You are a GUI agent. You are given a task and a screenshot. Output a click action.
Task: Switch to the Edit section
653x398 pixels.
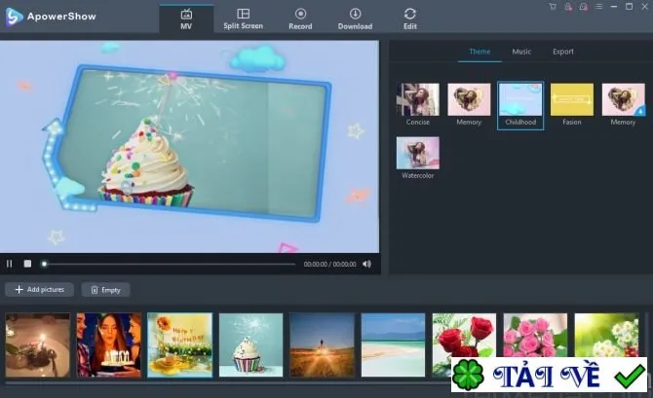pyautogui.click(x=409, y=19)
